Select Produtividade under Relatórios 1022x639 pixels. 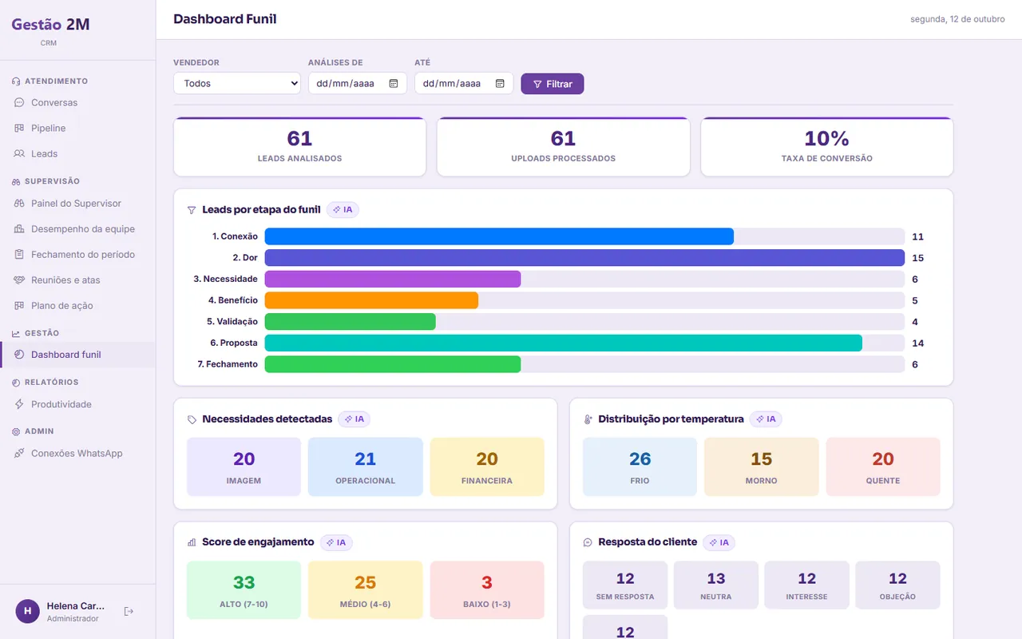coord(77,404)
